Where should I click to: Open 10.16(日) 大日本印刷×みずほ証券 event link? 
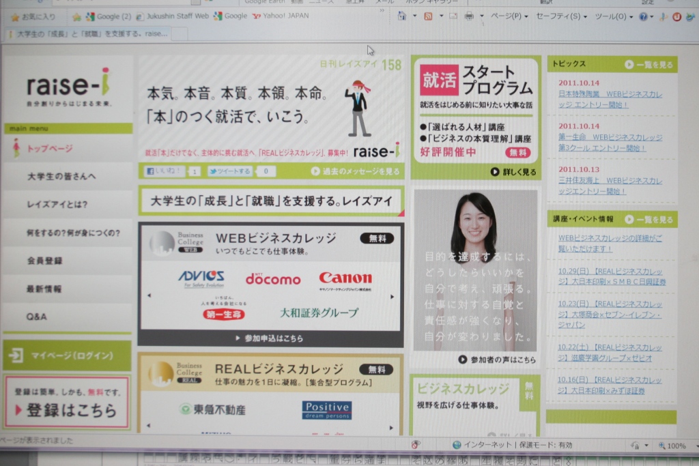tap(610, 385)
